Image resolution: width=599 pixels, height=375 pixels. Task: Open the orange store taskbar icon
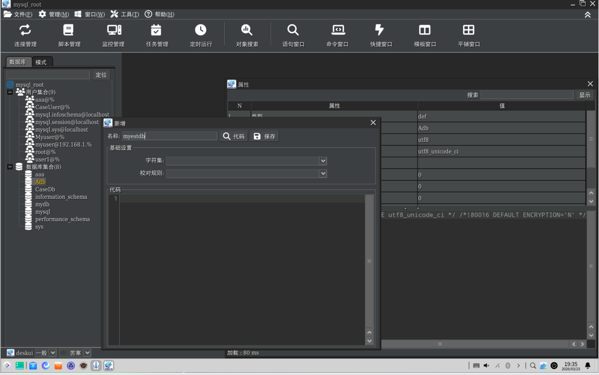[58, 366]
